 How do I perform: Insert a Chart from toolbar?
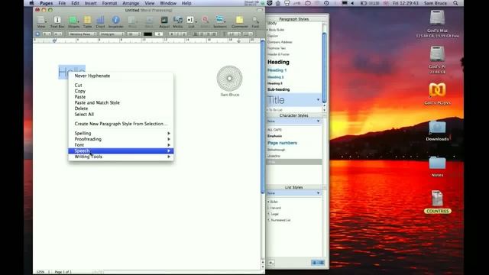100,22
